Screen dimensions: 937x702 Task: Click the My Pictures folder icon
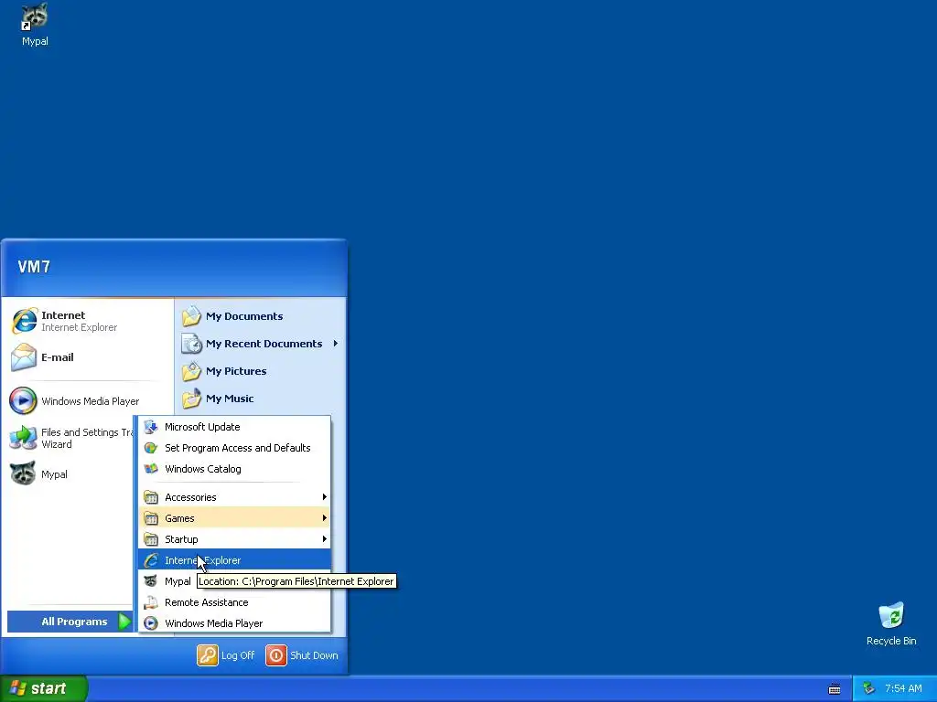coord(192,371)
